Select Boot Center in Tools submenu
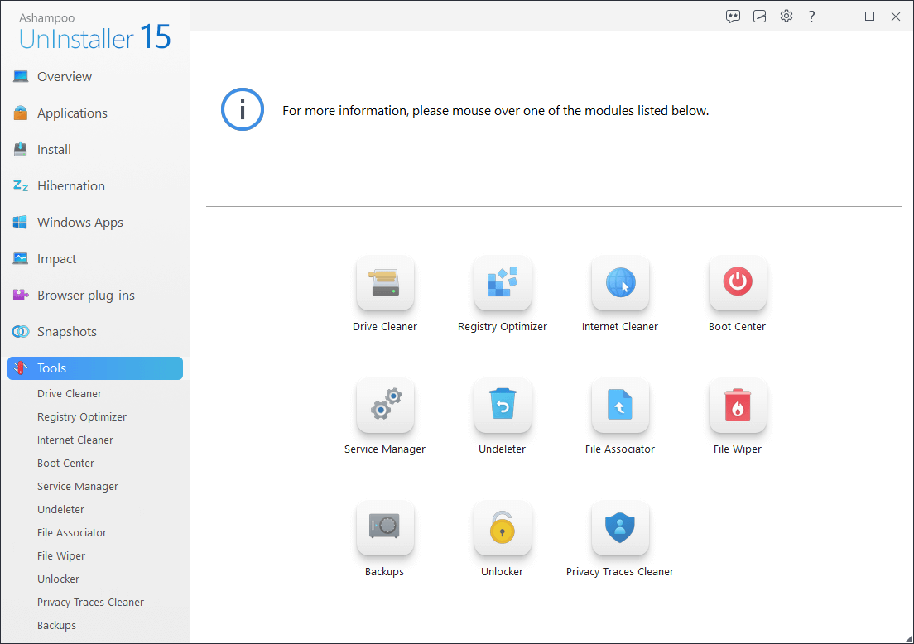The width and height of the screenshot is (914, 644). coord(65,464)
